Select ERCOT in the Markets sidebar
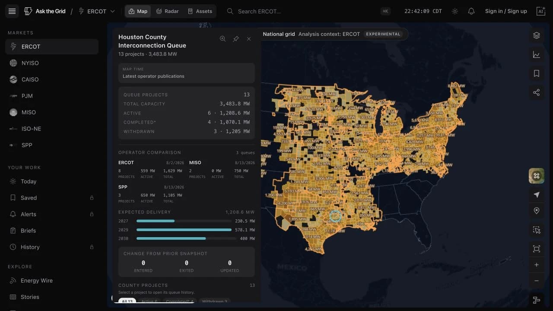This screenshot has height=311, width=553. click(52, 47)
